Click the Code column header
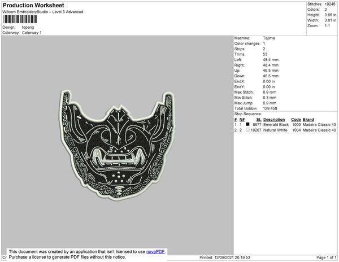The image size is (339, 262). click(x=295, y=120)
